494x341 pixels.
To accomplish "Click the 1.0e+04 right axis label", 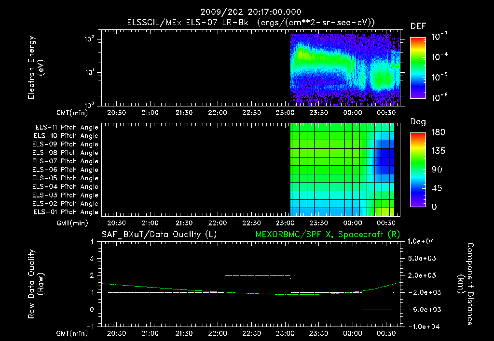I will [421, 241].
